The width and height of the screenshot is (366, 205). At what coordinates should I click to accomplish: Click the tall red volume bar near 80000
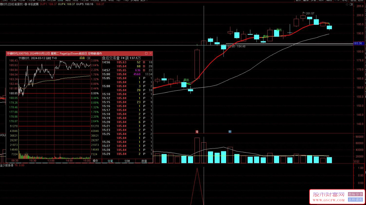point(197,150)
